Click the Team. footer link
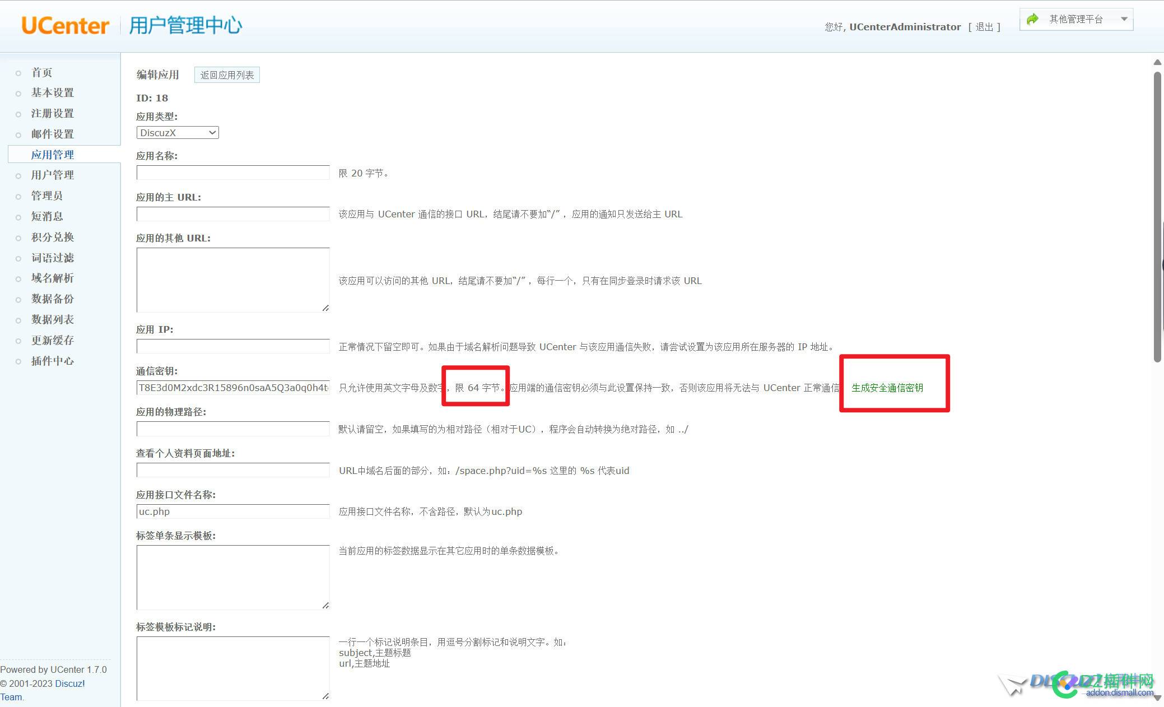 (x=12, y=697)
